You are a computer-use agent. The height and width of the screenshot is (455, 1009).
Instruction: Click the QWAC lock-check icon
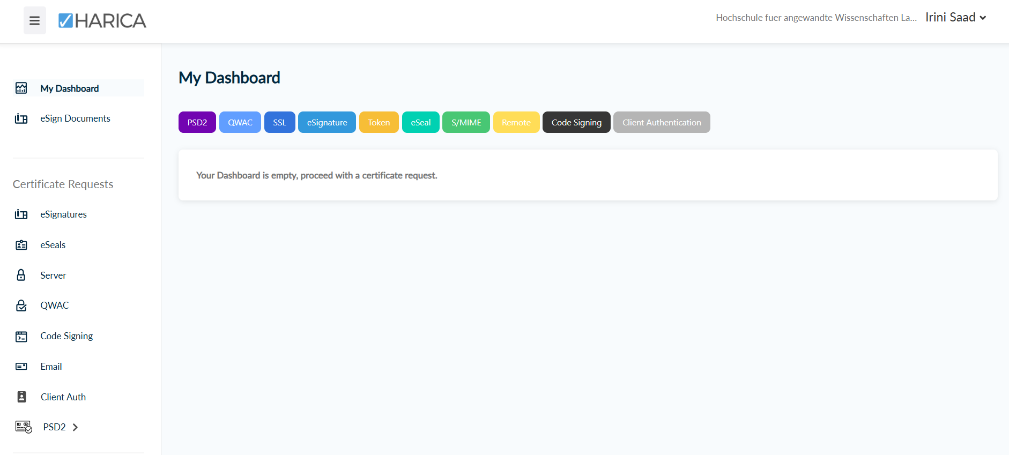click(x=21, y=305)
